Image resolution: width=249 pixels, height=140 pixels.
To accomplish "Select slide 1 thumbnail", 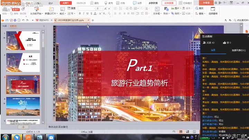I will click(23, 40).
